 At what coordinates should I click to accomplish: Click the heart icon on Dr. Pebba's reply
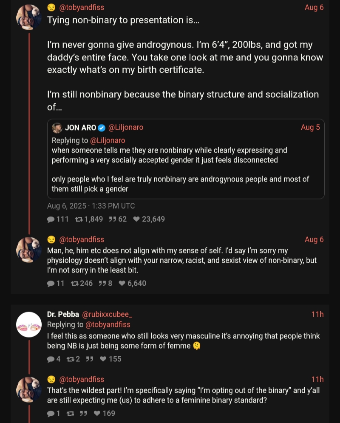(103, 359)
